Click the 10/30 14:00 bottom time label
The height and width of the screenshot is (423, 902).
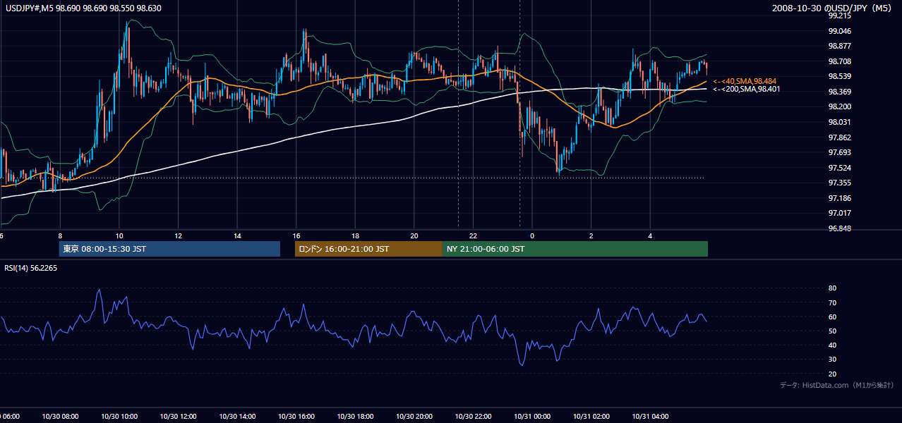click(x=237, y=417)
